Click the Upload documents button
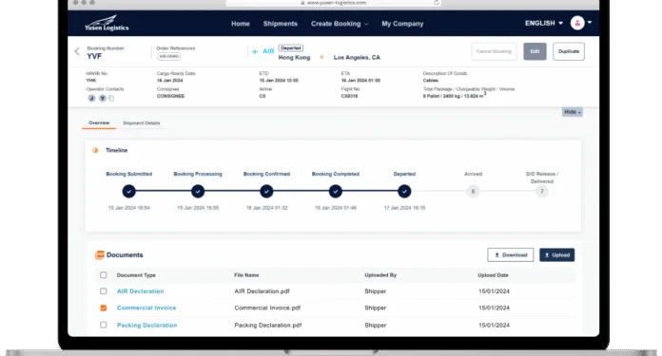The width and height of the screenshot is (662, 356). pyautogui.click(x=556, y=254)
